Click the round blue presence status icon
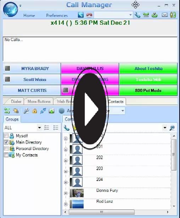The image size is (180, 218). click(62, 111)
